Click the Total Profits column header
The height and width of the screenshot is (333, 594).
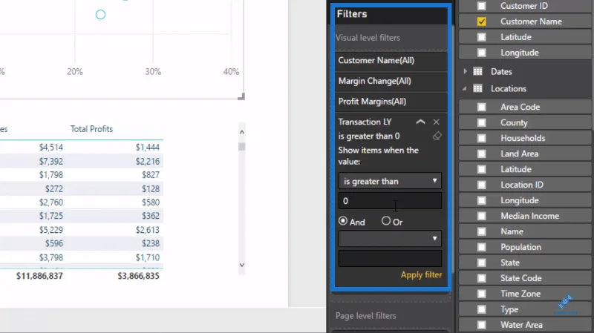(91, 129)
